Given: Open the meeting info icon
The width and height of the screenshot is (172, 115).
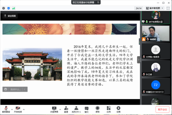Looking at the screenshot, I should click(x=4, y=8).
